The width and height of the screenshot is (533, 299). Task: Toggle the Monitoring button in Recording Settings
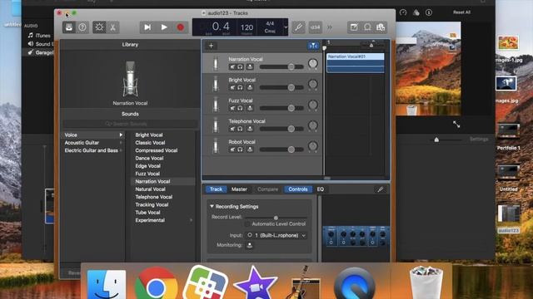pyautogui.click(x=250, y=245)
